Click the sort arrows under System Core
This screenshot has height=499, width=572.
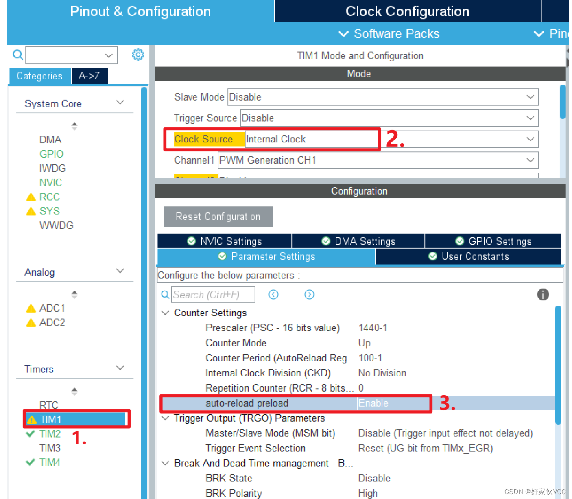coord(74,126)
